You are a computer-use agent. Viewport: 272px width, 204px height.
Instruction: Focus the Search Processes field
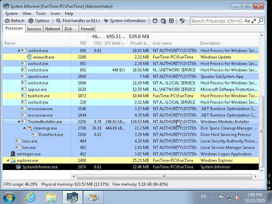217,21
